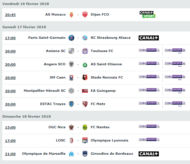This screenshot has width=190, height=164.
Task: Click the FC Nantes yellow crest
Action: click(85, 127)
